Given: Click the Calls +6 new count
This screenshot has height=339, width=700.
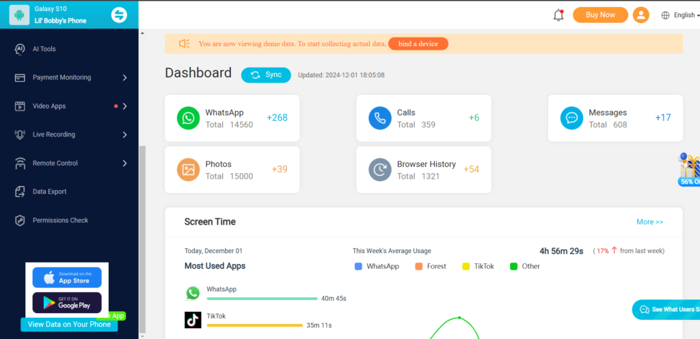Looking at the screenshot, I should pyautogui.click(x=474, y=117).
